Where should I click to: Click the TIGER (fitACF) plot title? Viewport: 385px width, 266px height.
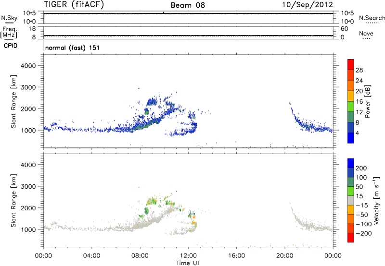(x=74, y=5)
